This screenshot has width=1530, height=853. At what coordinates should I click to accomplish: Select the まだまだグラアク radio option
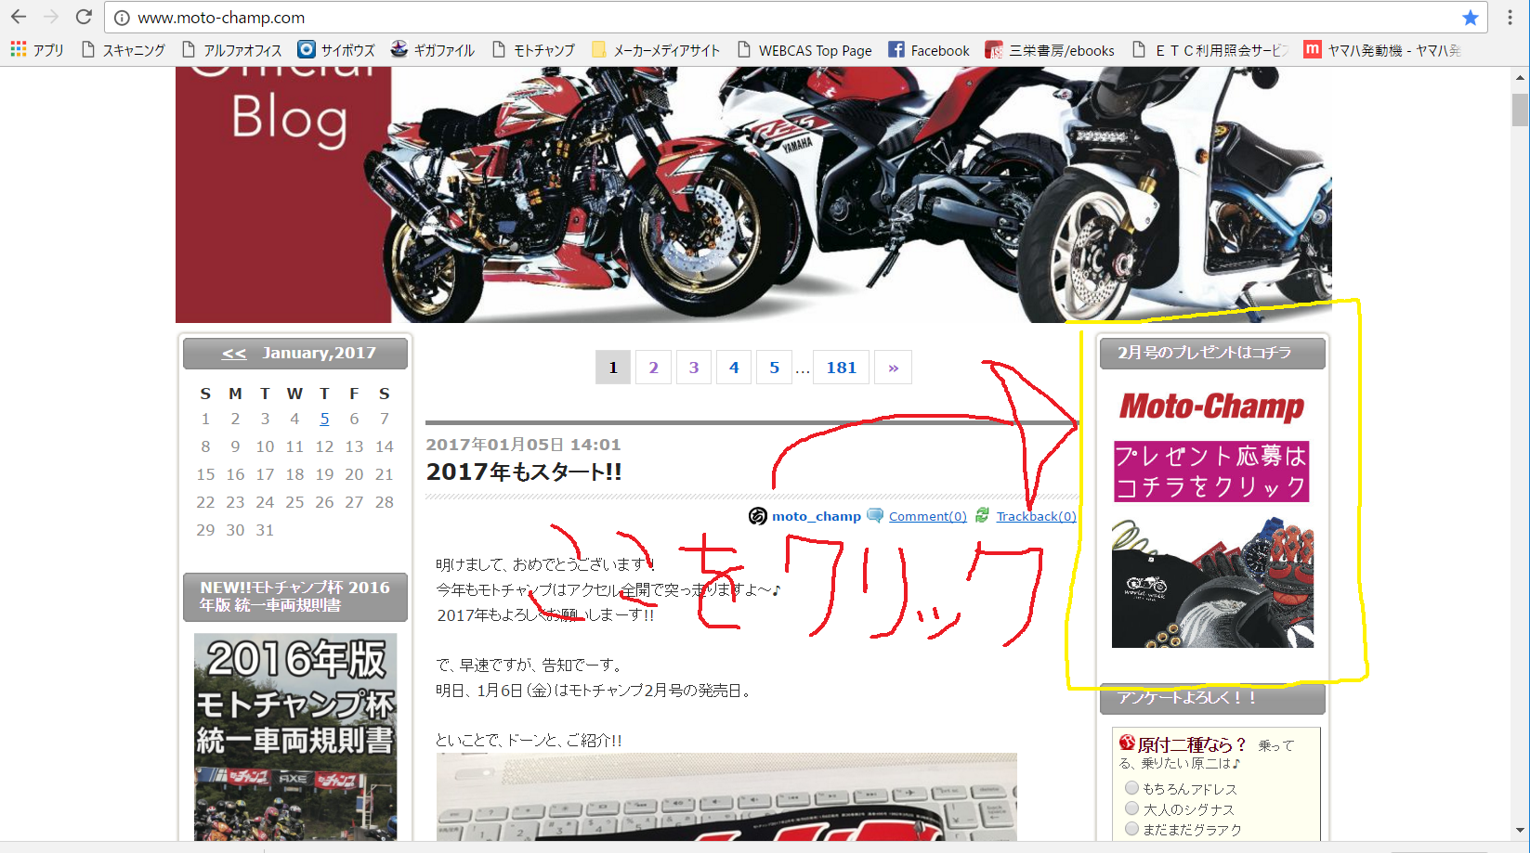click(1131, 829)
